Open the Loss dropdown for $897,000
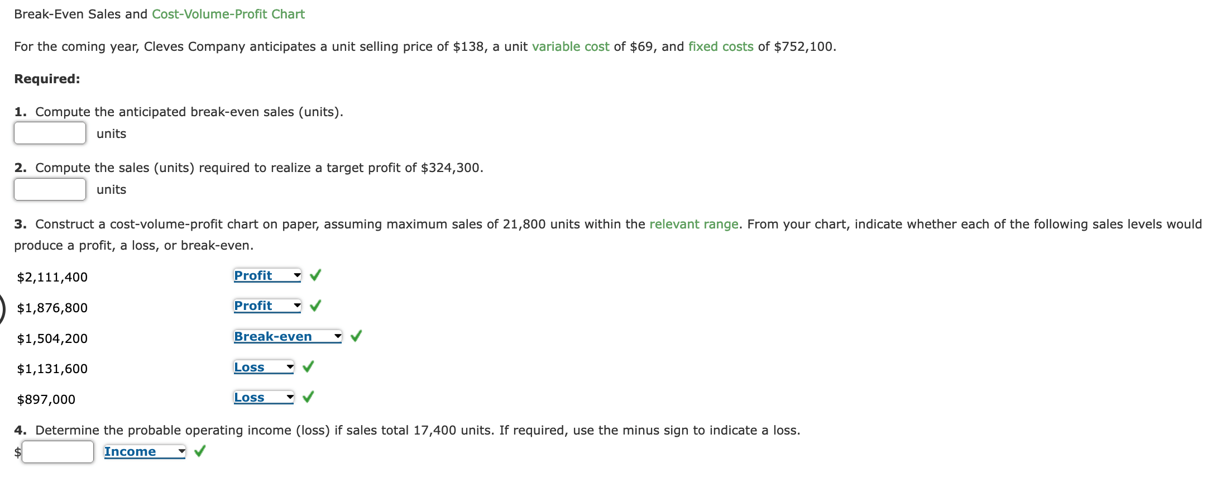Image resolution: width=1207 pixels, height=477 pixels. click(264, 398)
